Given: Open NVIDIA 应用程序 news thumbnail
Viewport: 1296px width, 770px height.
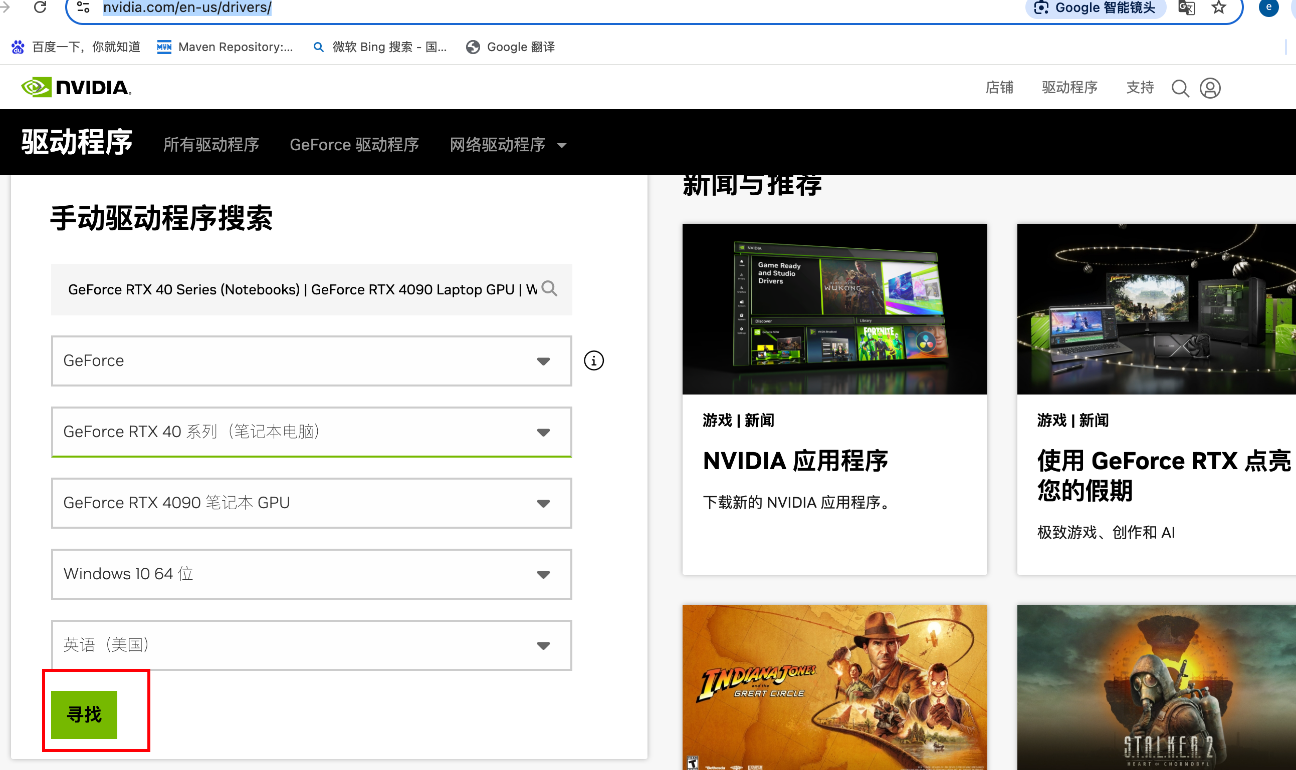Looking at the screenshot, I should pos(834,309).
